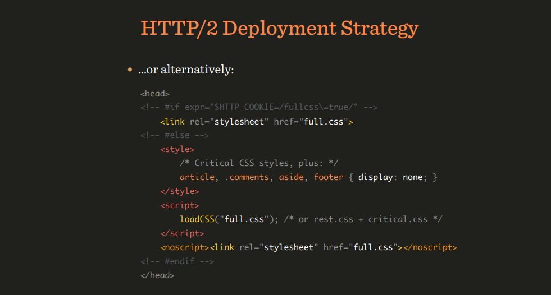Click the "HTTP/2 Deployment Strategy" slide title
The width and height of the screenshot is (551, 295).
279,28
